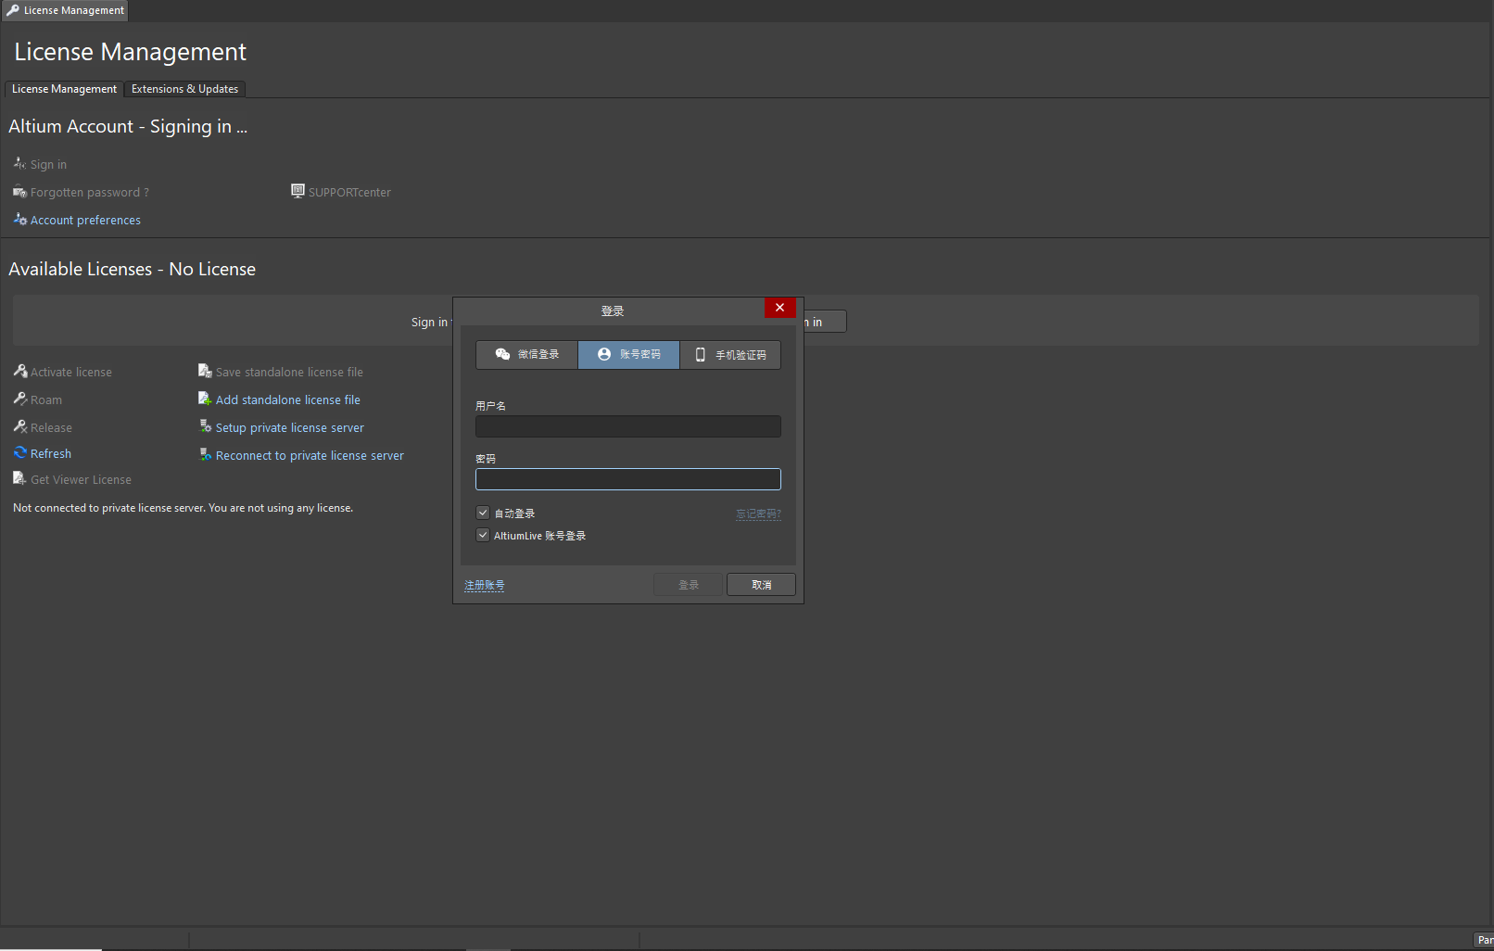Select the License Management document tab at top
The width and height of the screenshot is (1494, 951).
click(x=64, y=10)
